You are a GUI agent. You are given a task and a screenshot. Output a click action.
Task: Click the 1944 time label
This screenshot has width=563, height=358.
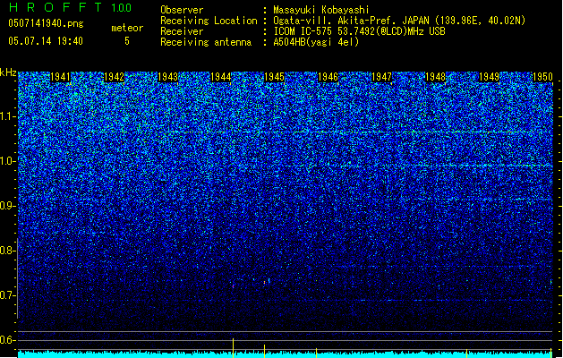pos(221,77)
